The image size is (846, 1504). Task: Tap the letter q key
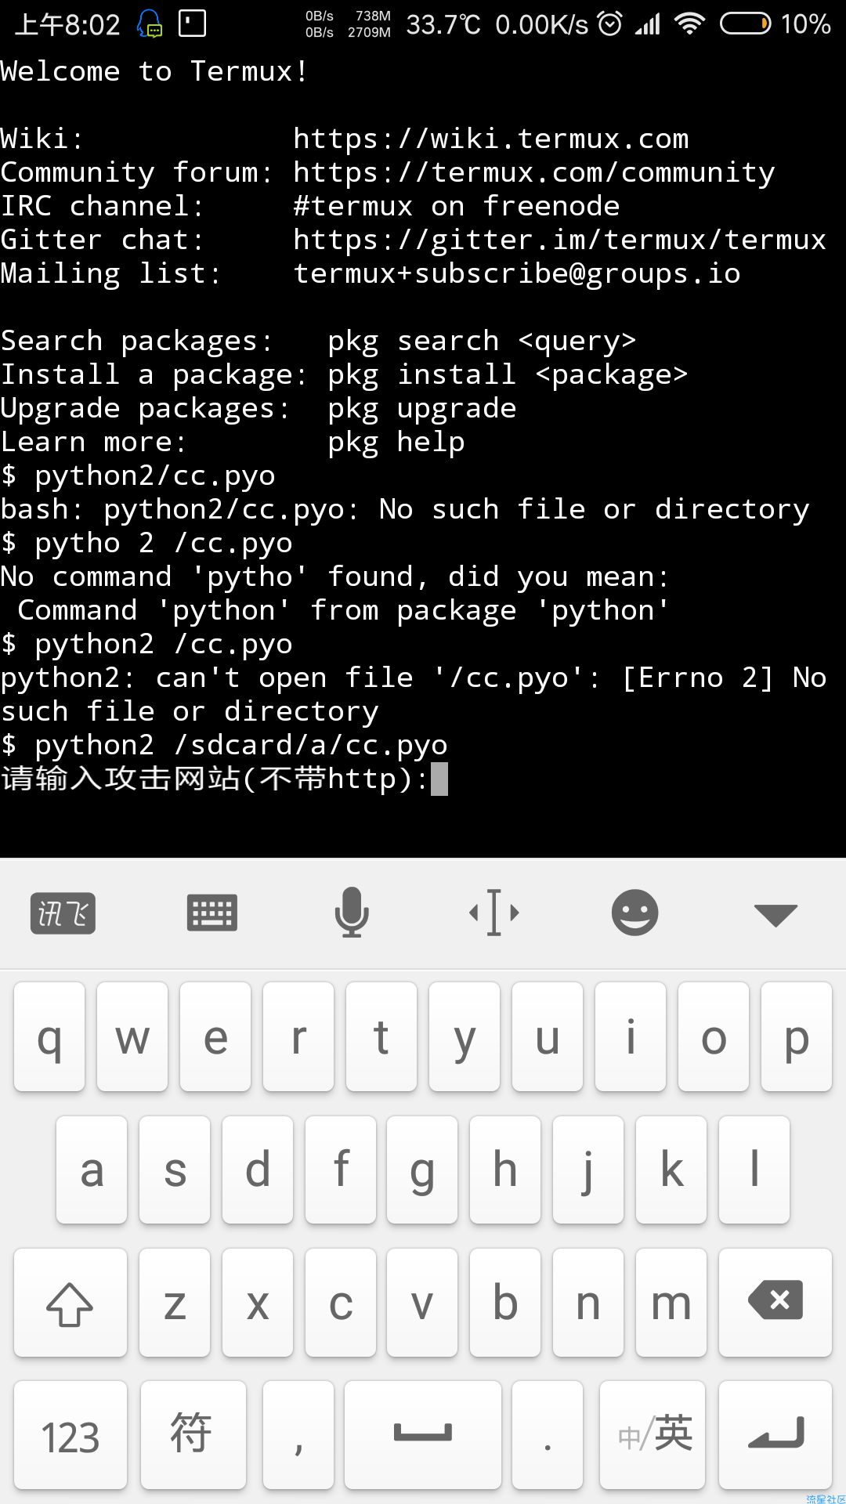point(49,1037)
